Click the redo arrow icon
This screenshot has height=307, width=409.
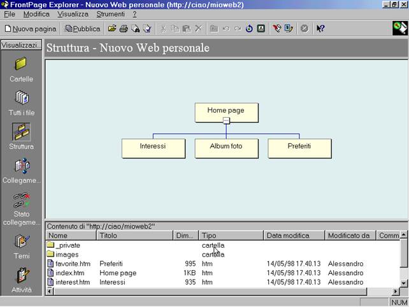pyautogui.click(x=238, y=29)
